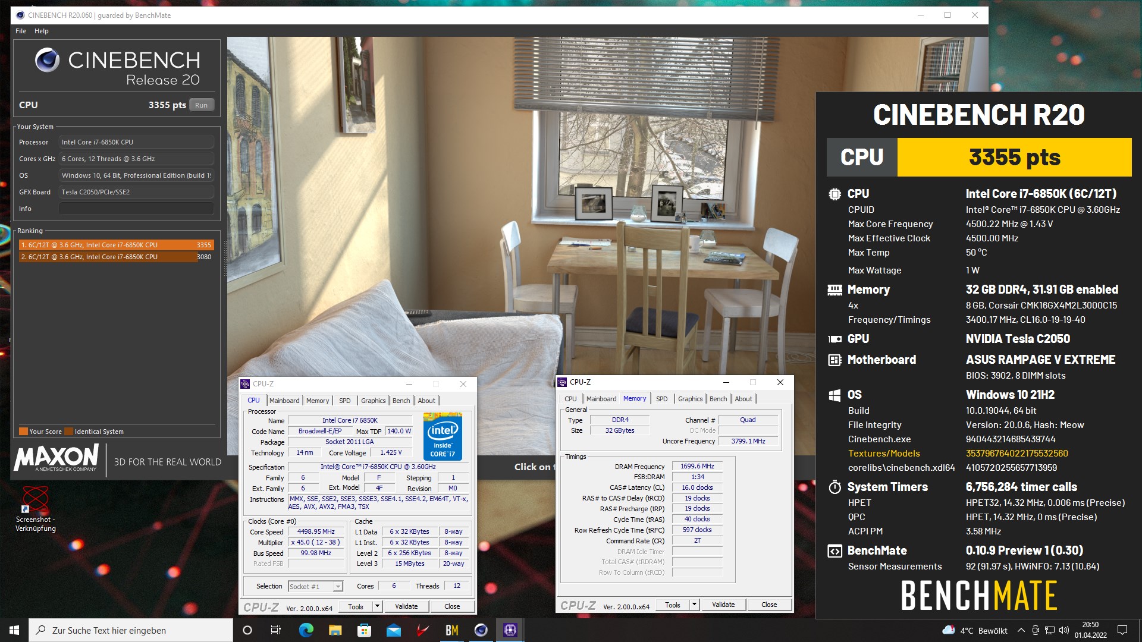Click Mainboard tab in right CPU-Z window
This screenshot has height=642, width=1142.
601,399
